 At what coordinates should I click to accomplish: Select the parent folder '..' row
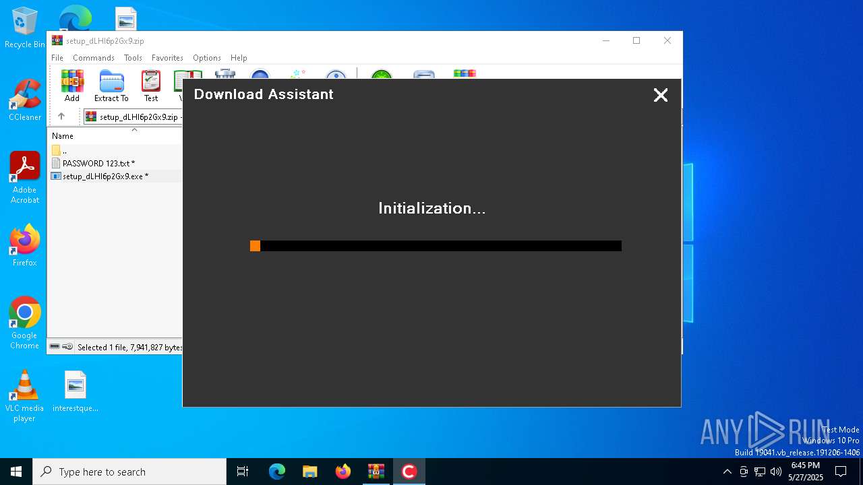tap(116, 150)
